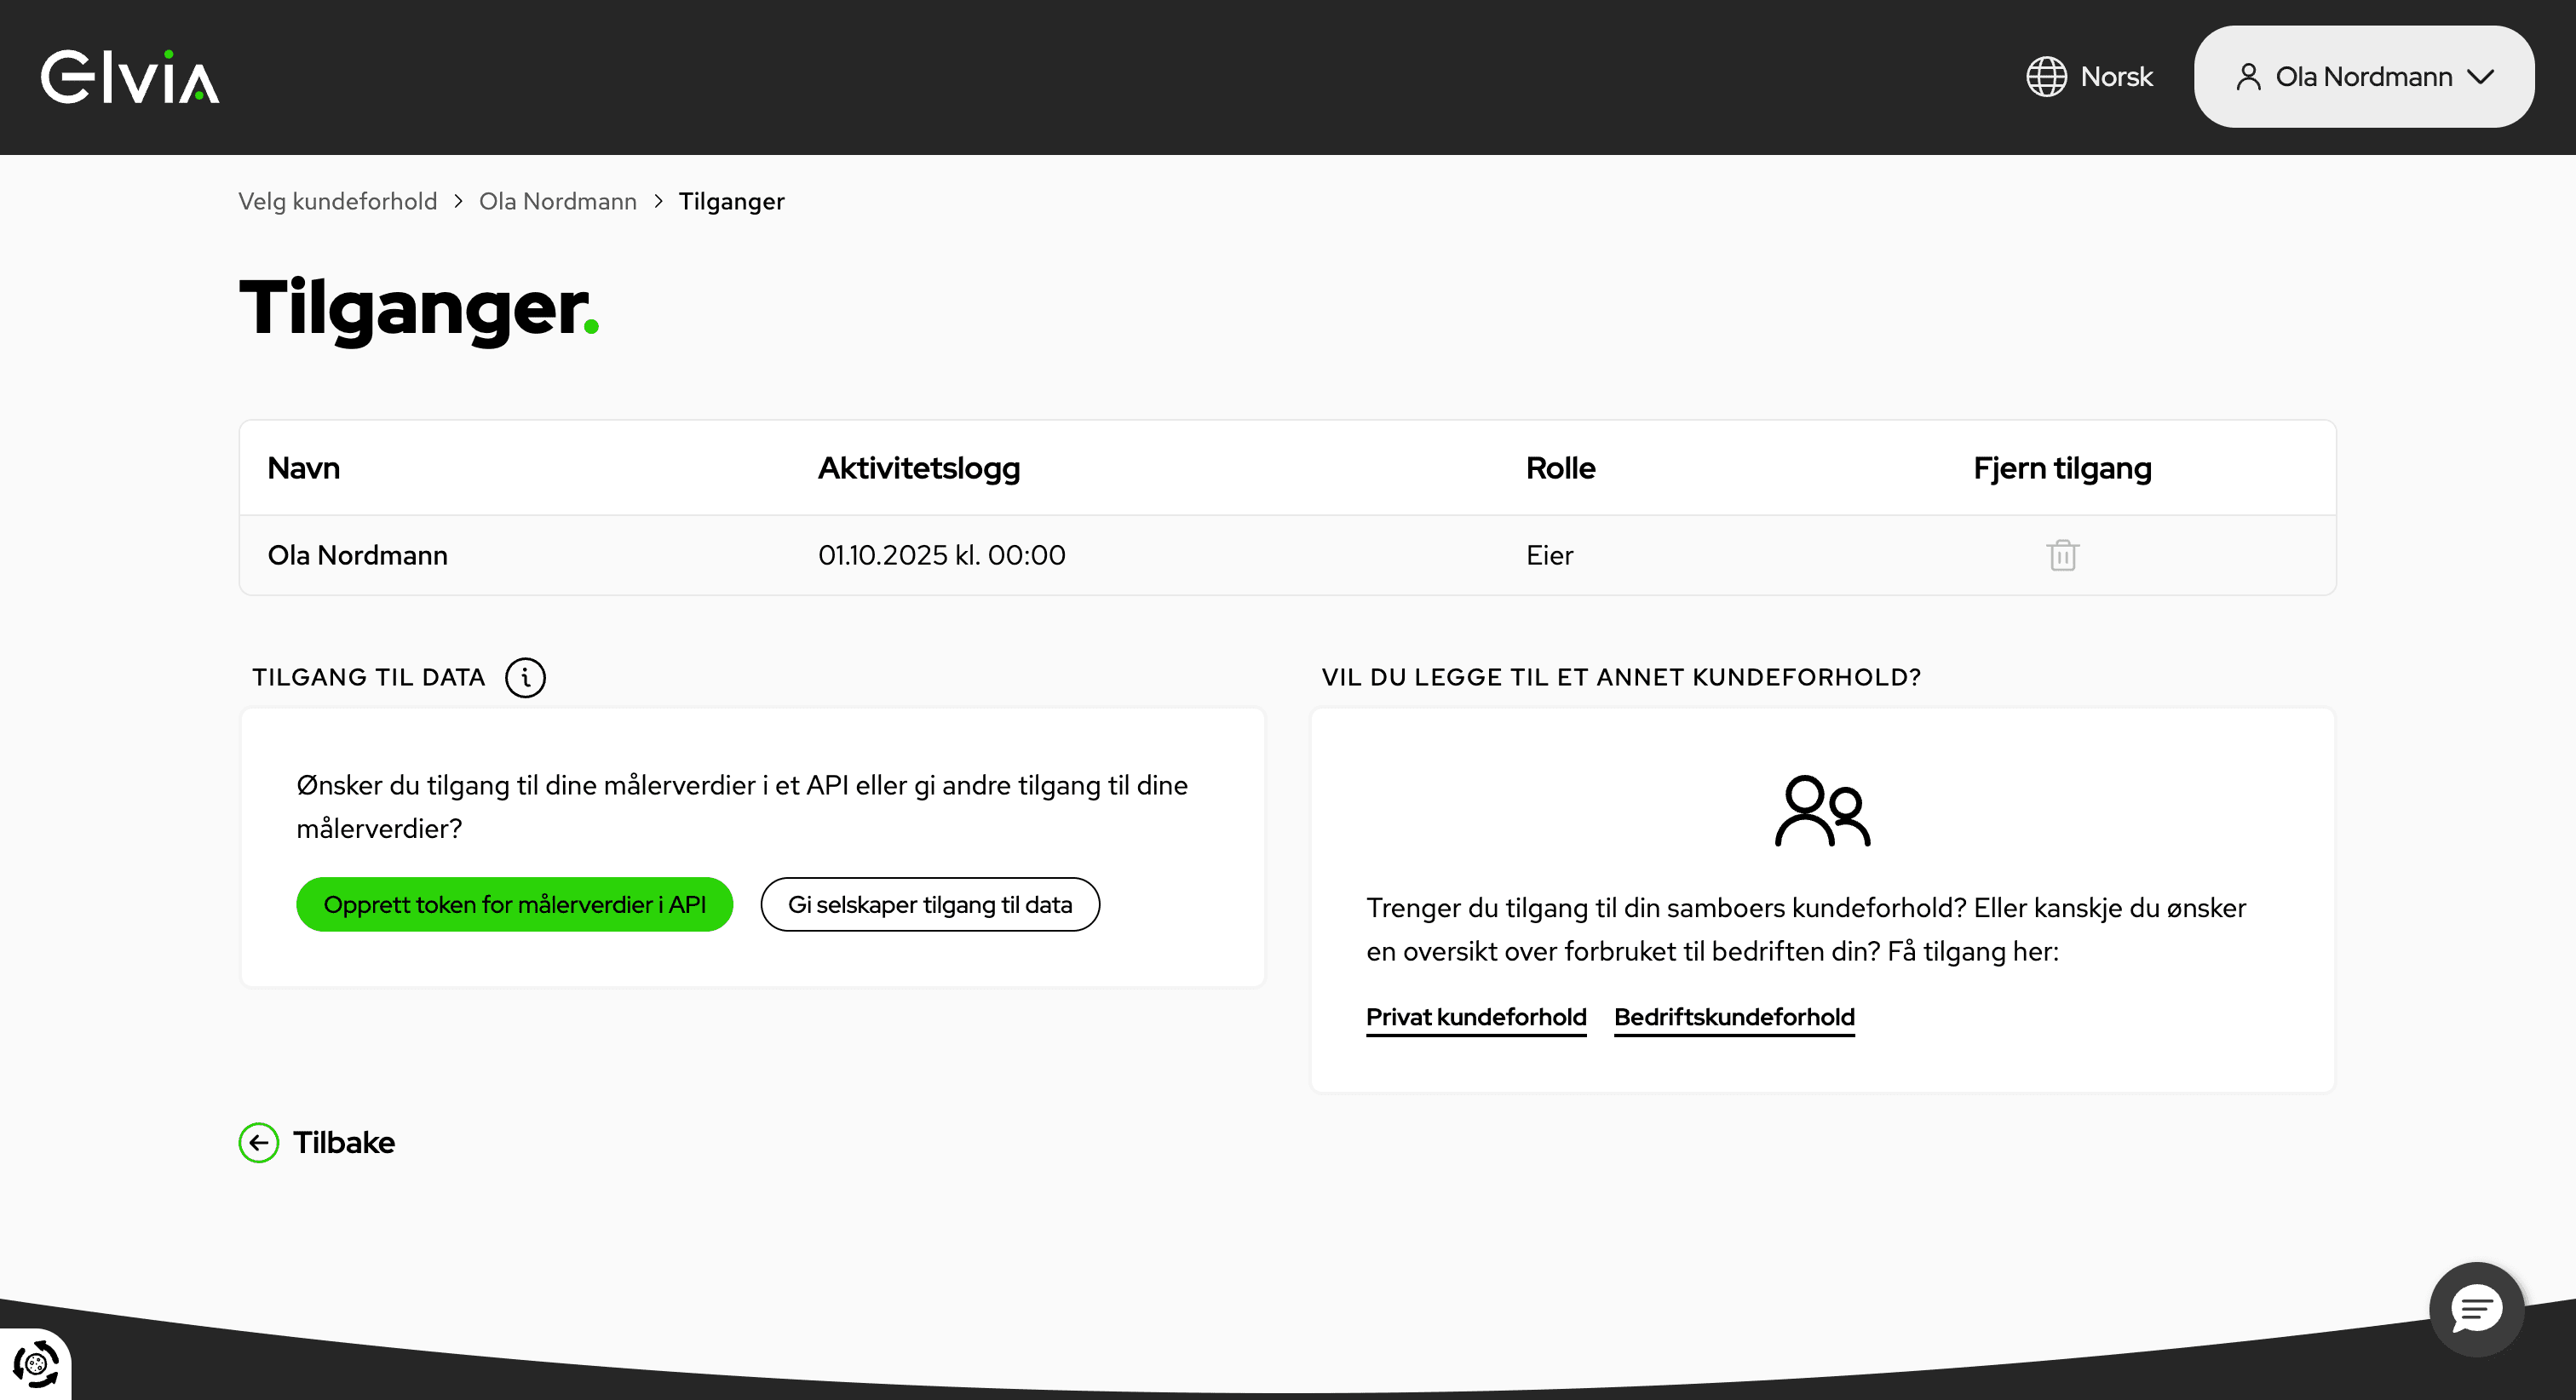Click the globe icon next to Norsk

(2046, 76)
